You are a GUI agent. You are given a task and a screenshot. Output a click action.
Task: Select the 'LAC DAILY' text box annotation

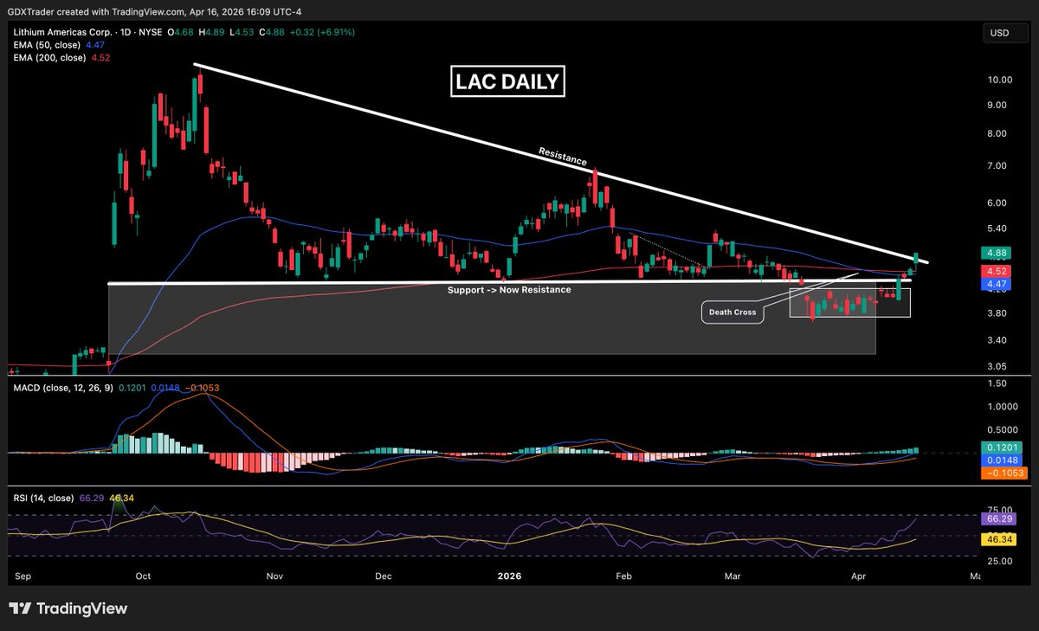pos(508,83)
